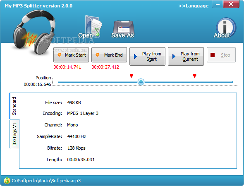Click the file size value 498 KB
Viewport: 244px width, 186px height.
(x=74, y=103)
